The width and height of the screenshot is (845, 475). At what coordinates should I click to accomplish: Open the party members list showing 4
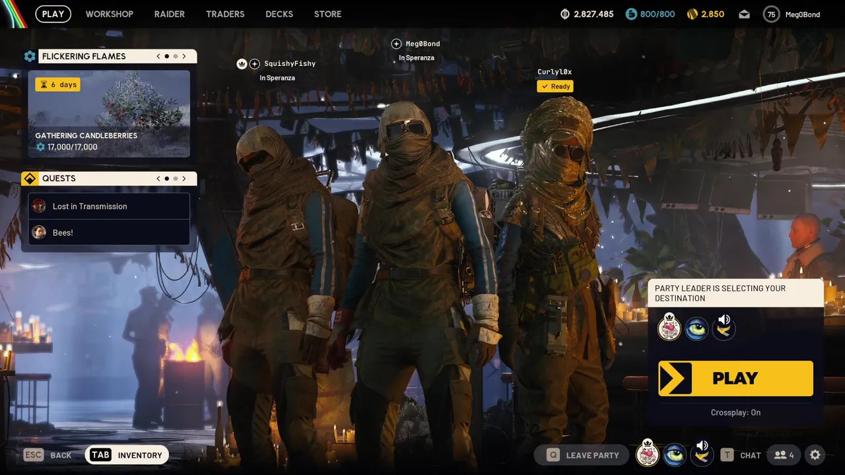784,455
